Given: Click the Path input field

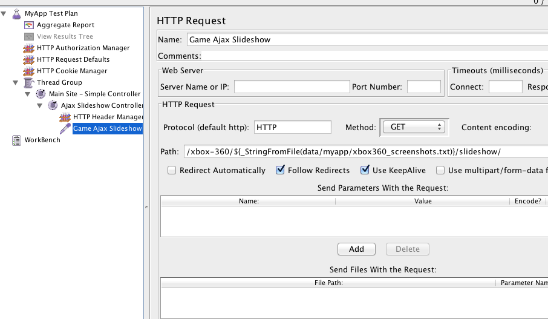Looking at the screenshot, I should tap(363, 151).
